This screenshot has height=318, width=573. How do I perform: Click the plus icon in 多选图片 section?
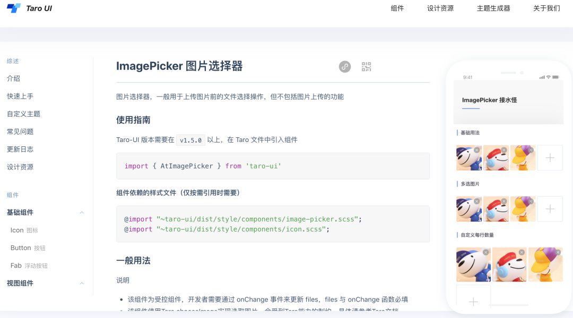point(550,209)
